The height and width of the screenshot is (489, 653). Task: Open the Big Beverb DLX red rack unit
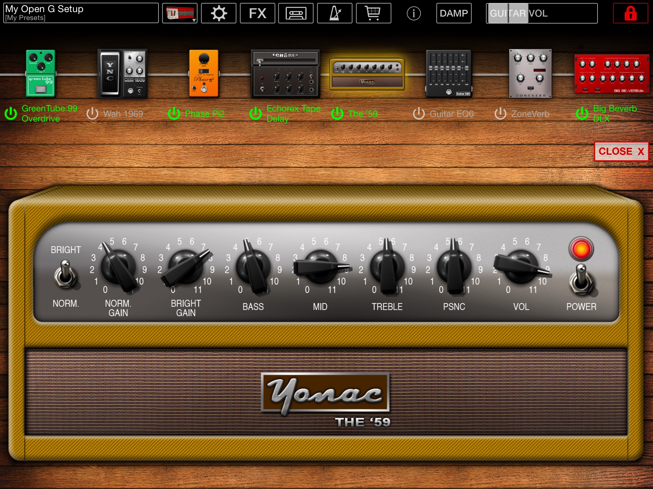click(612, 74)
